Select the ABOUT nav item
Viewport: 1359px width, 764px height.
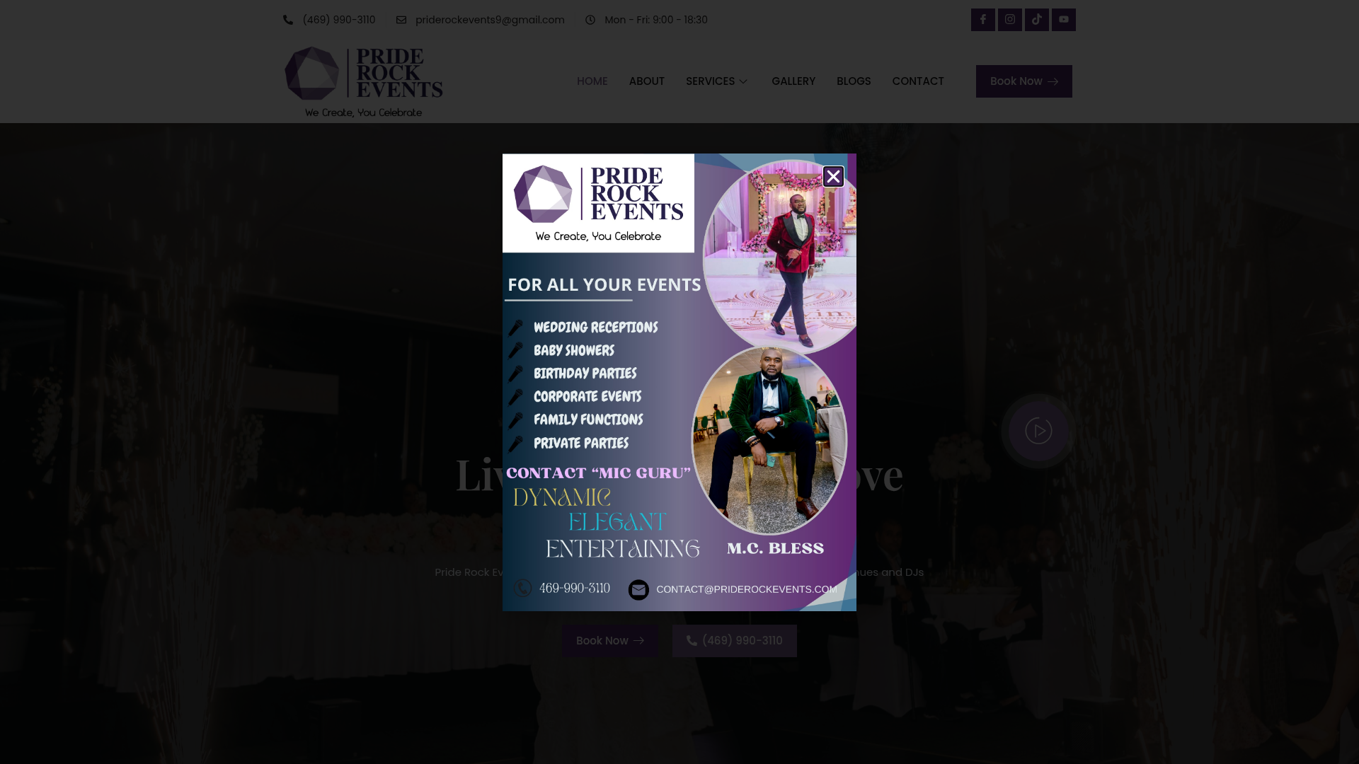pos(646,81)
